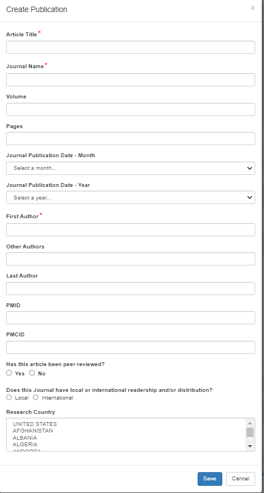The height and width of the screenshot is (493, 264).
Task: Select No for peer reviewed
Action: click(32, 373)
